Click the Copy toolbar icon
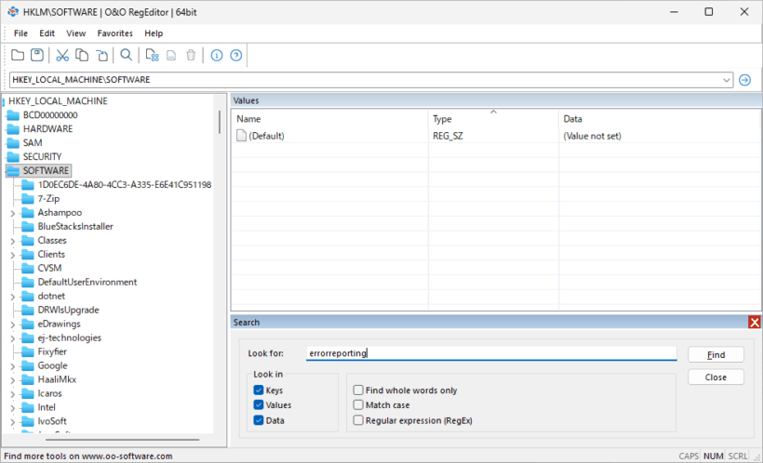This screenshot has width=763, height=463. pos(82,56)
